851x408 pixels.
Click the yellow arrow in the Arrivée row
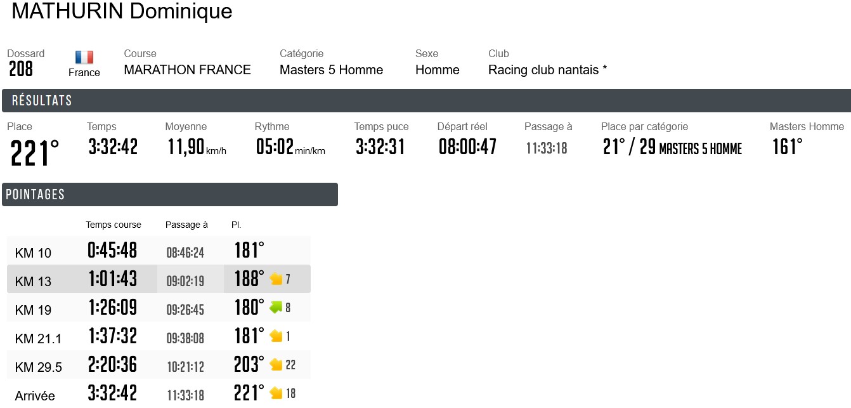(x=276, y=393)
